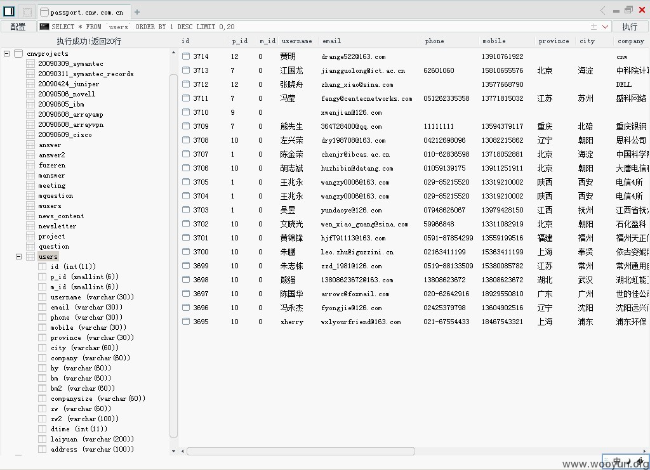This screenshot has height=470, width=650.
Task: Click table icon for project
Action: [x=30, y=237]
